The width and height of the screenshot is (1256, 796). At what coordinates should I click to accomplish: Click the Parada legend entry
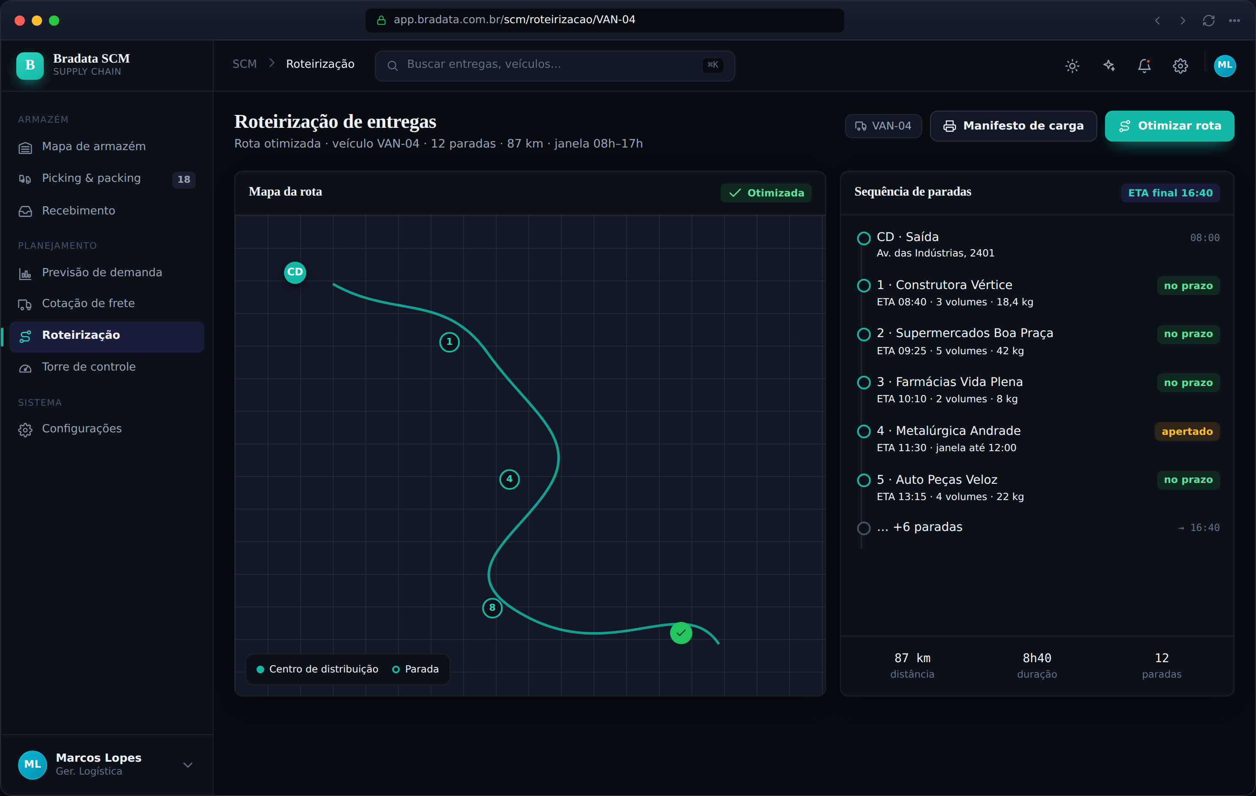coord(415,669)
